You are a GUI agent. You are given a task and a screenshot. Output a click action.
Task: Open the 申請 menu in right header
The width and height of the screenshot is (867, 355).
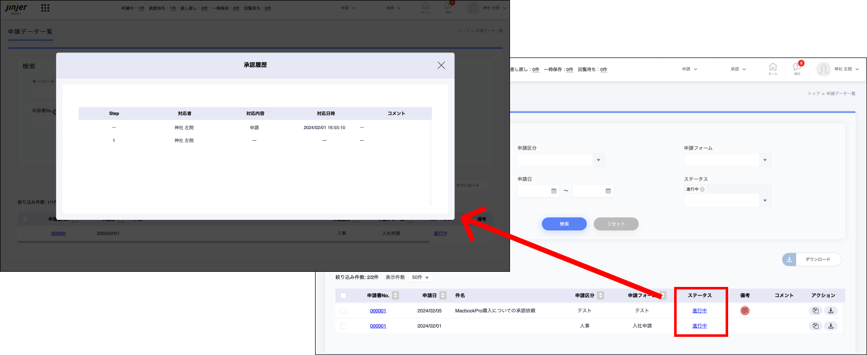[689, 69]
